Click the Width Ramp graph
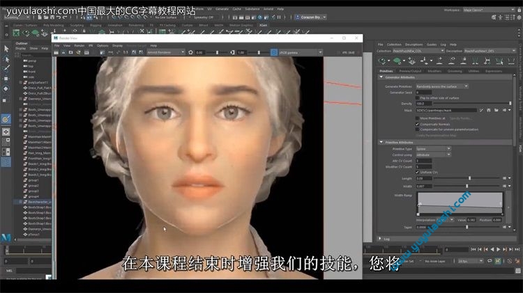 click(x=460, y=203)
